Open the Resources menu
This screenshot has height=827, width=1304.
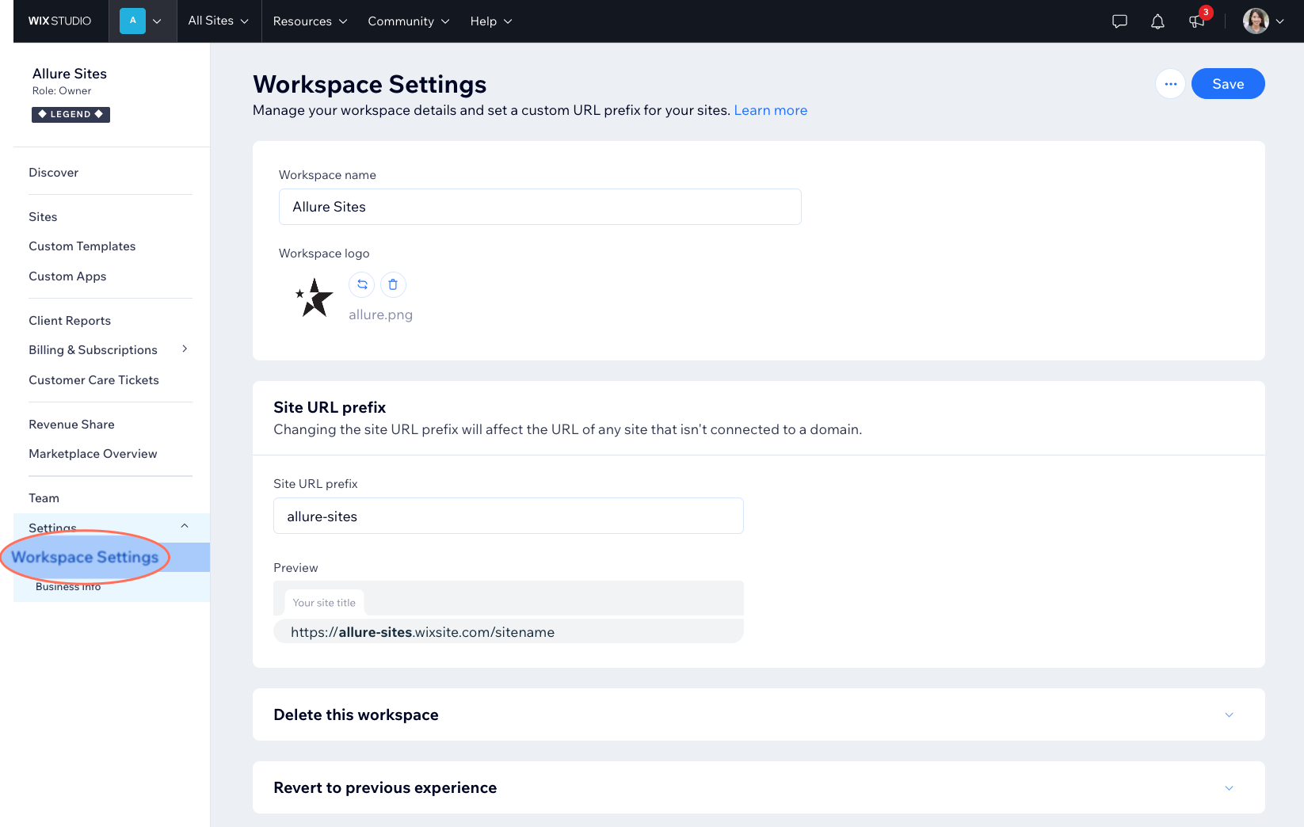click(310, 21)
